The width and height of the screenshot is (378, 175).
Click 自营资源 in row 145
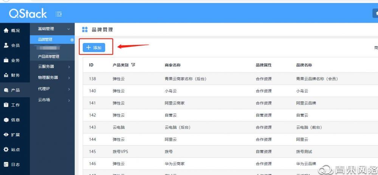pyautogui.click(x=263, y=152)
